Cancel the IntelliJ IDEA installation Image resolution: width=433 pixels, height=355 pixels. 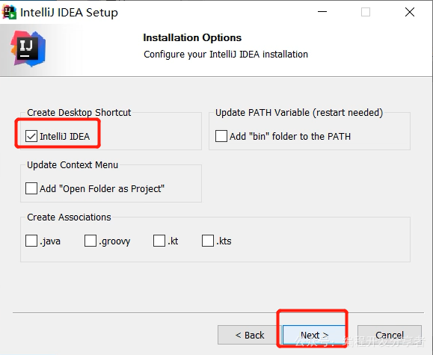pos(390,335)
